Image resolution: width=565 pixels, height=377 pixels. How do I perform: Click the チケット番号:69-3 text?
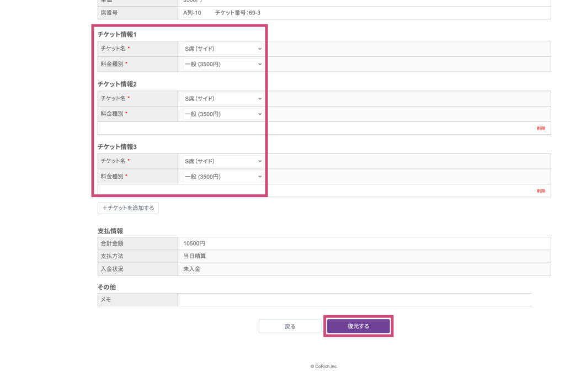point(238,12)
